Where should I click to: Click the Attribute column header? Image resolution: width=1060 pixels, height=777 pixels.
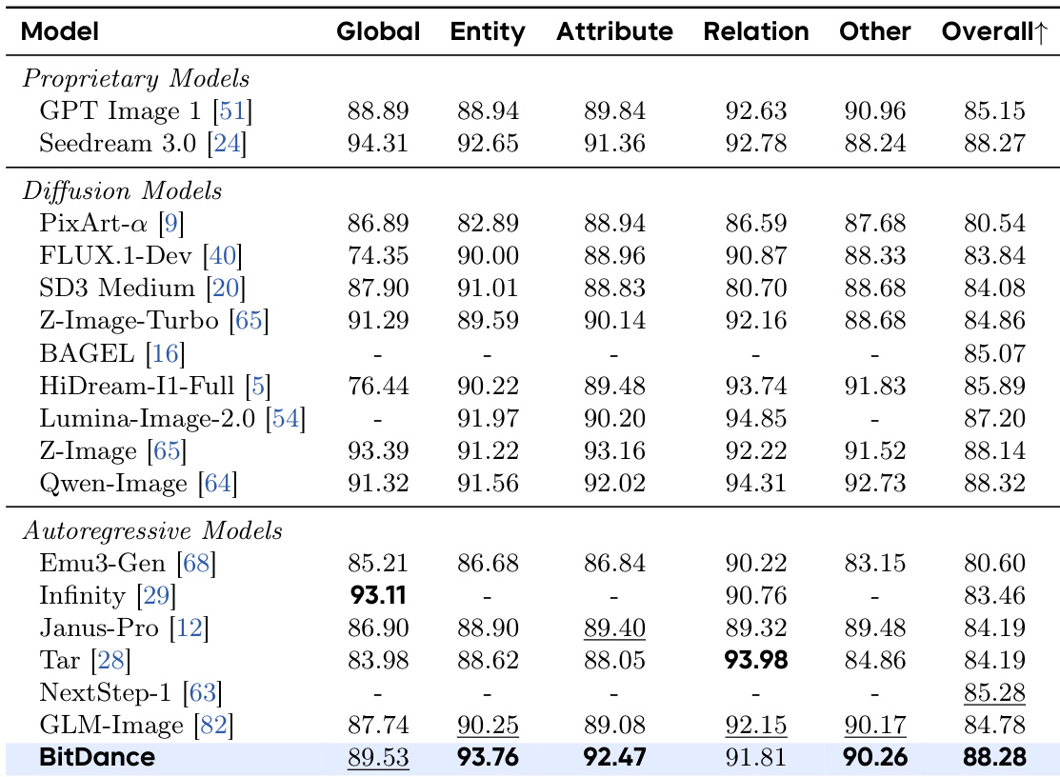[614, 31]
